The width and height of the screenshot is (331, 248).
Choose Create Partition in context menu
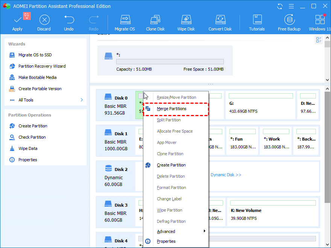pos(171,165)
